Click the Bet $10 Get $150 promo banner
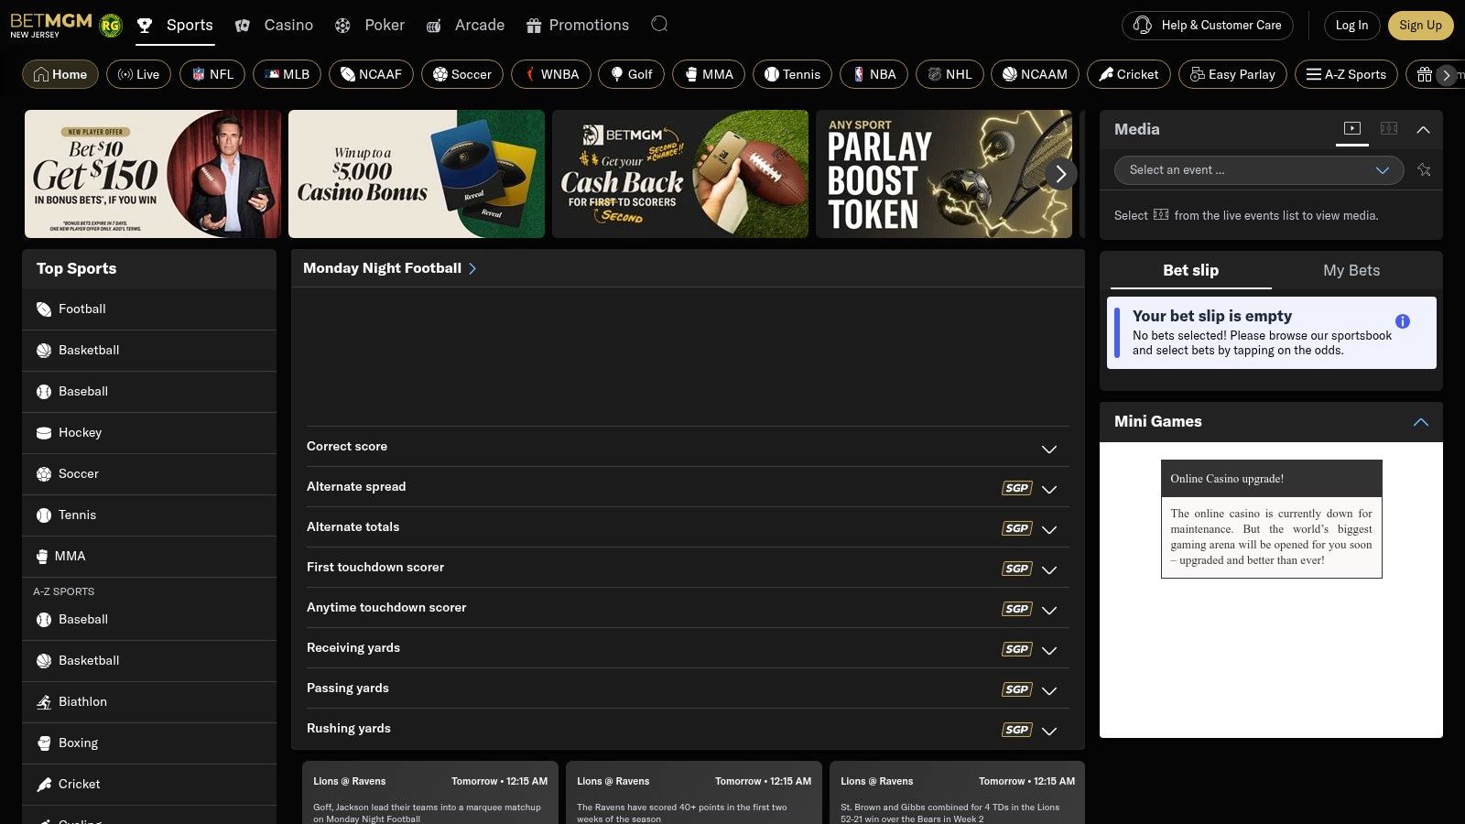Viewport: 1465px width, 824px height. point(151,173)
